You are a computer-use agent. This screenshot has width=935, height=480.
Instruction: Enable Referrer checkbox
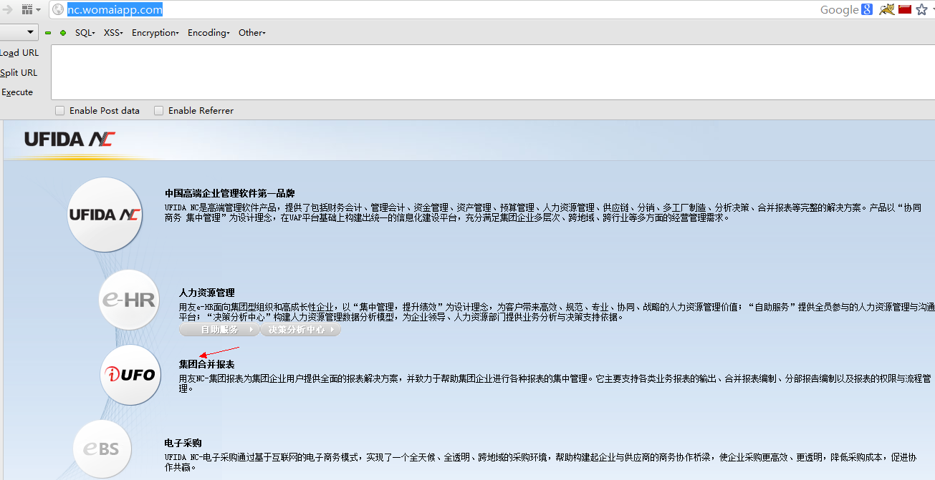[x=159, y=111]
